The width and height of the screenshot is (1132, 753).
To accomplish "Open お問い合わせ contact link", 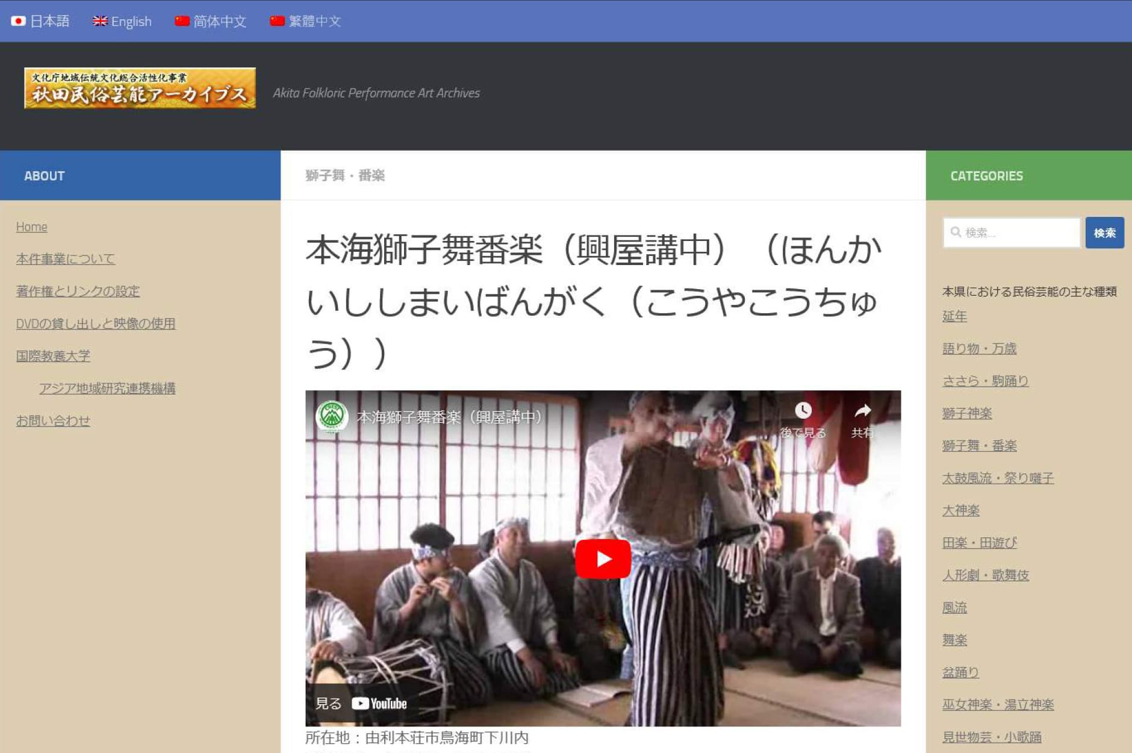I will (x=53, y=420).
